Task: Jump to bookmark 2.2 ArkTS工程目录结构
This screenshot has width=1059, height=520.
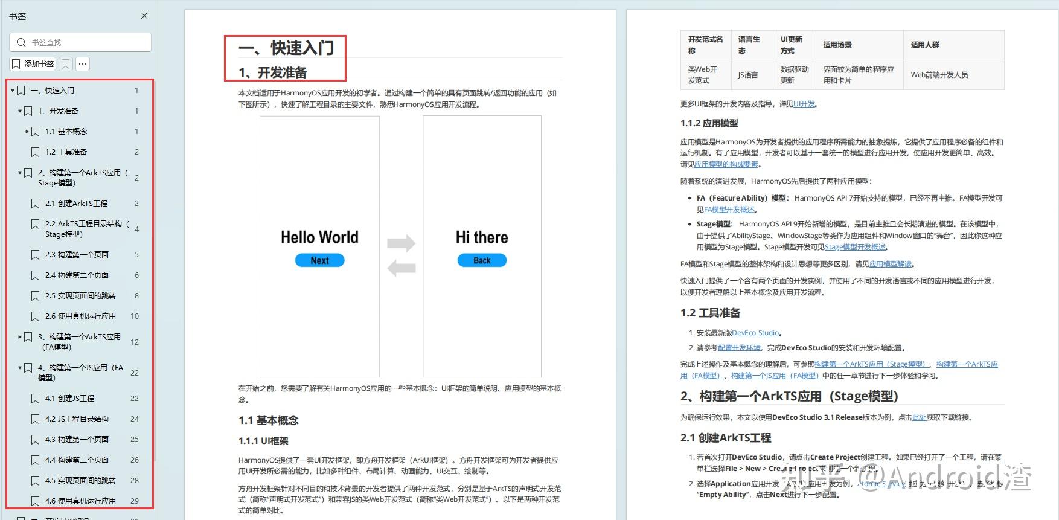Action: coord(88,229)
